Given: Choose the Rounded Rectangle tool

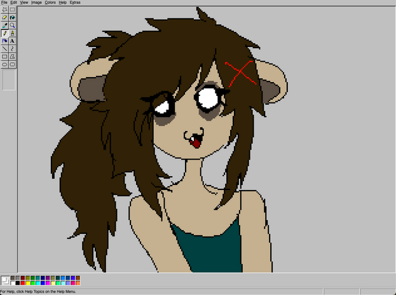Looking at the screenshot, I should (12, 64).
